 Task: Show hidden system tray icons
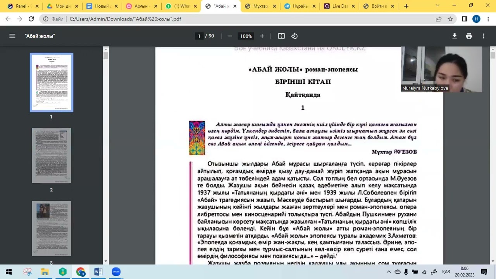389,272
